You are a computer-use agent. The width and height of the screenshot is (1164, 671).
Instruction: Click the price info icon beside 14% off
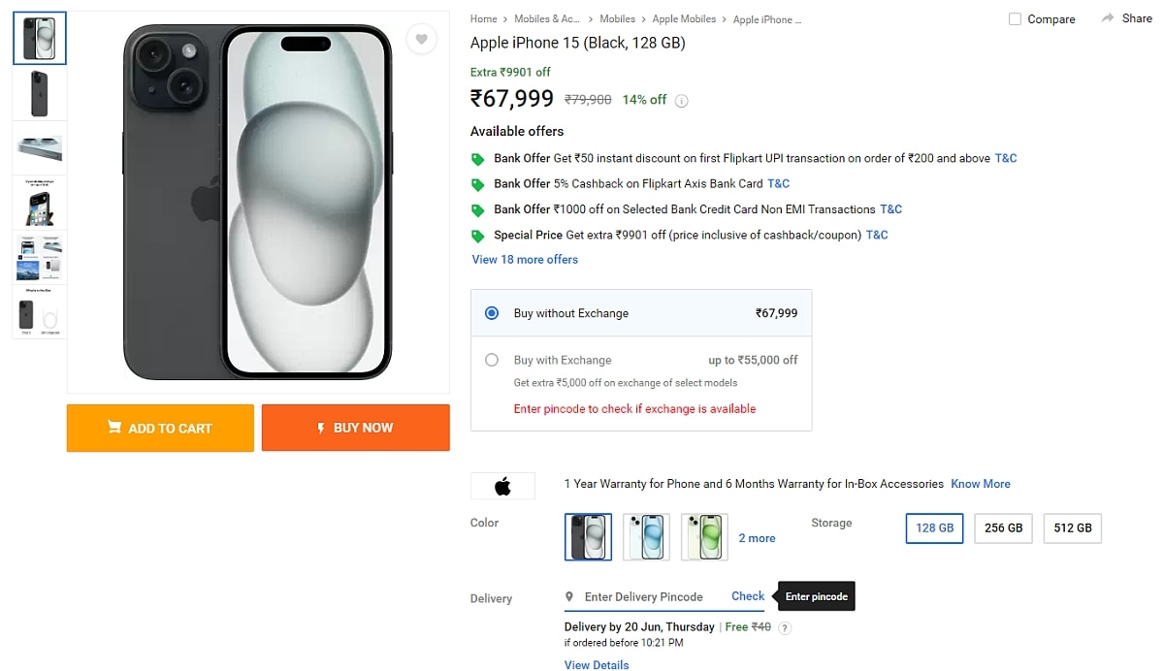[x=682, y=101]
